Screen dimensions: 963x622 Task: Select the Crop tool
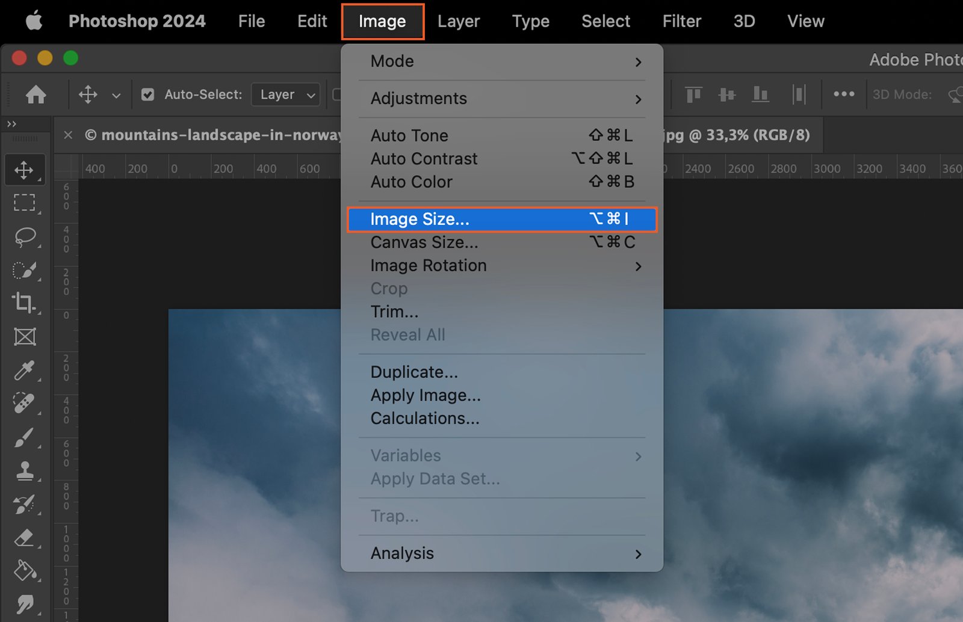(x=24, y=302)
